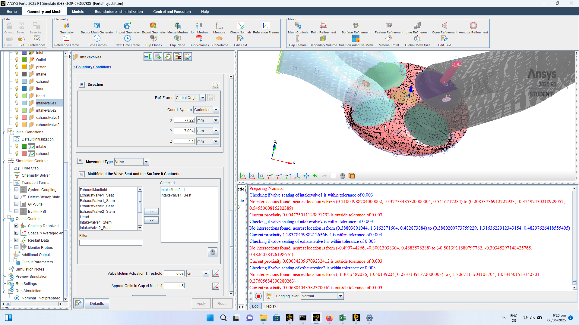Click the delete icon next to intakevalve1
Screen dimensions: 579x325
178,57
